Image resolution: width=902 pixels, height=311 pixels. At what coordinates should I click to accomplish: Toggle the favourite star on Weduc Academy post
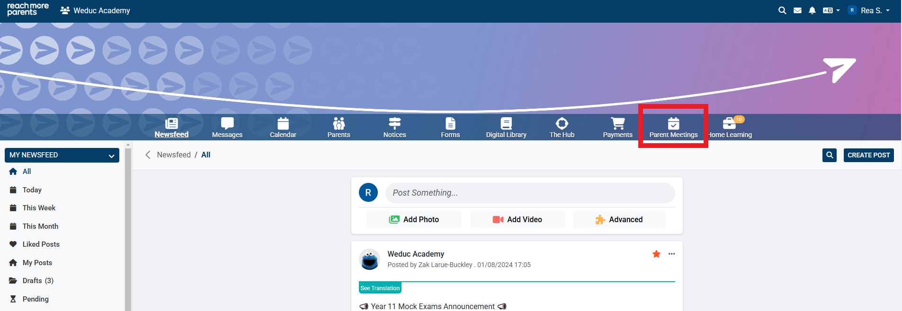[x=656, y=254]
